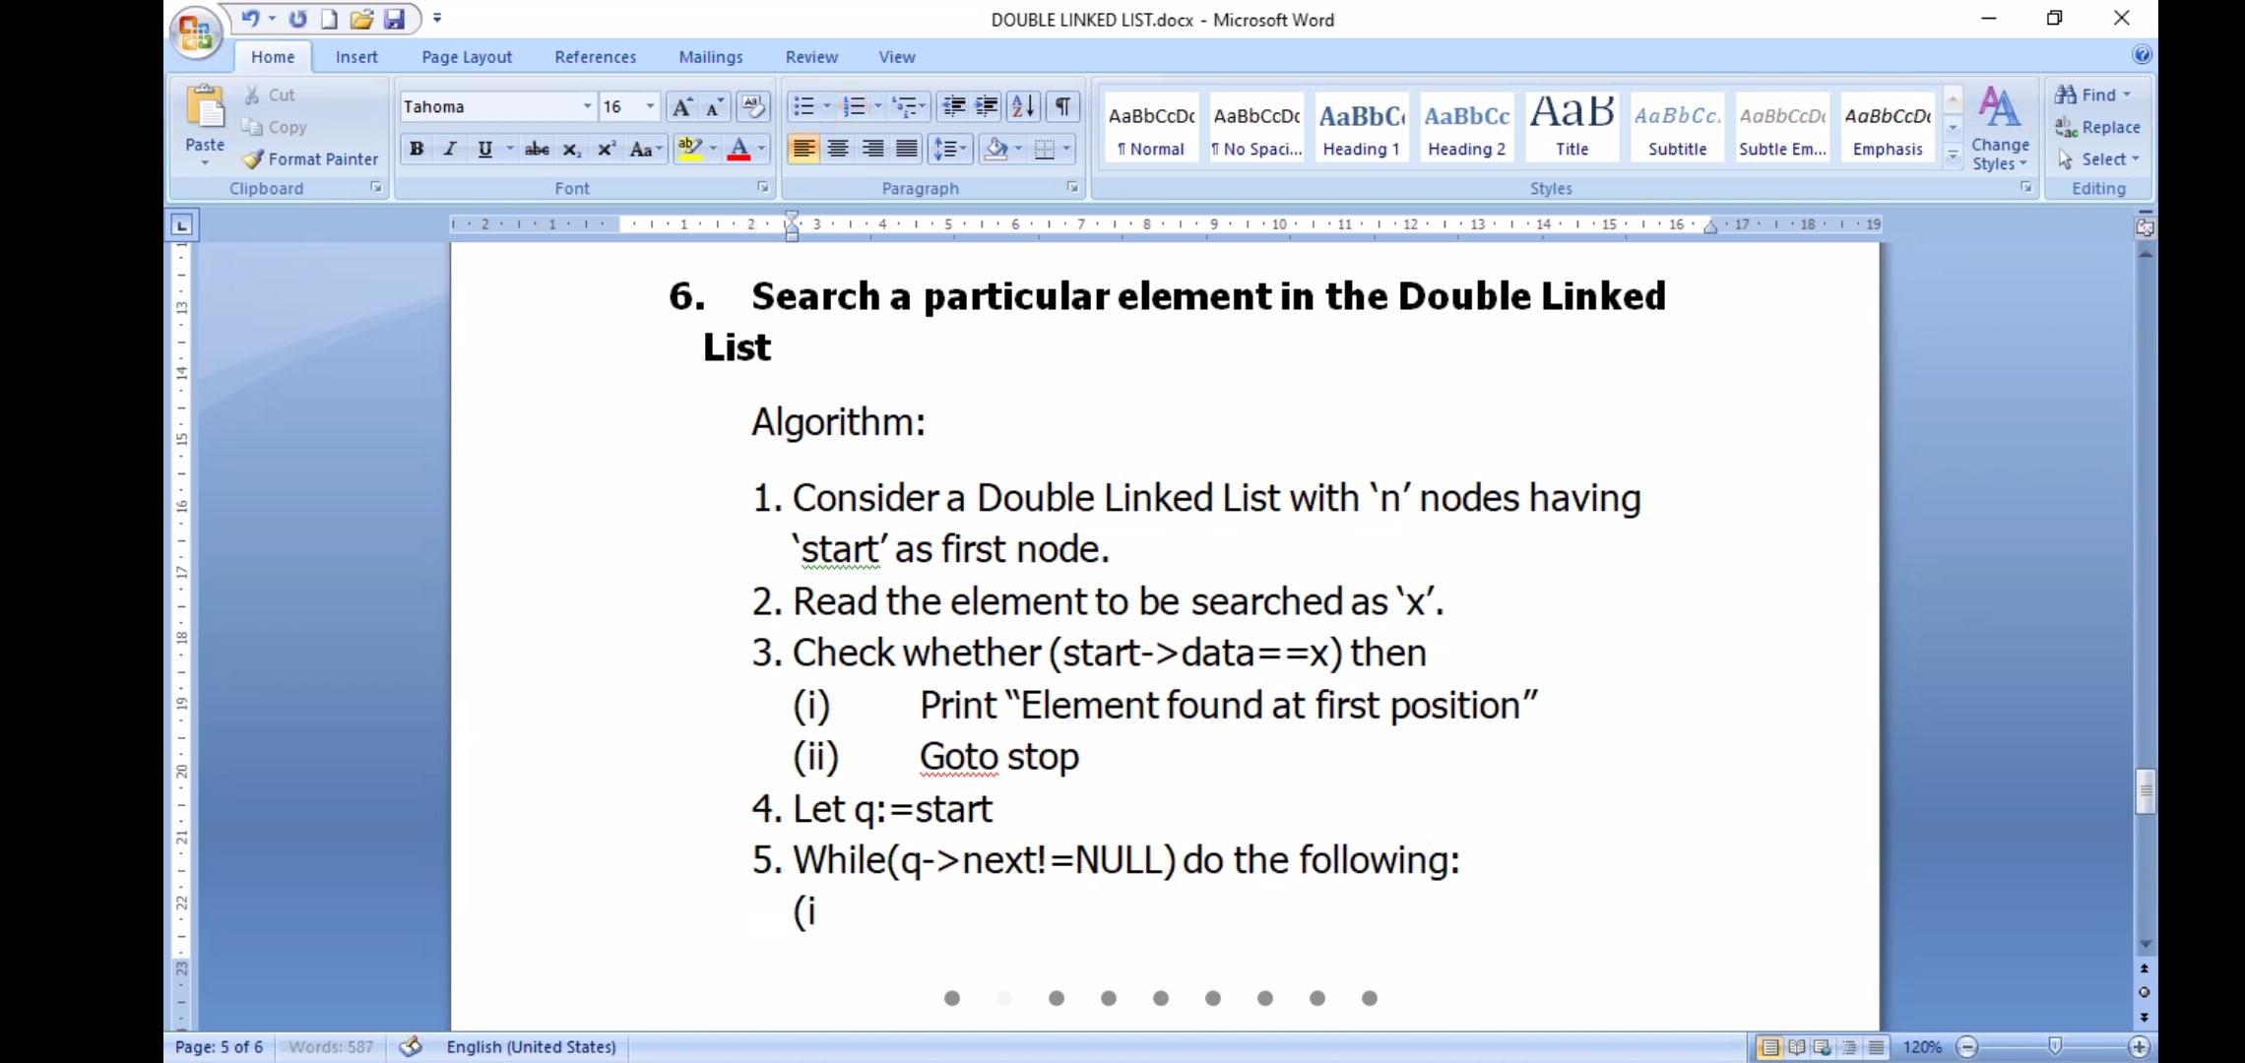Click the Clear Formatting icon

pos(753,106)
